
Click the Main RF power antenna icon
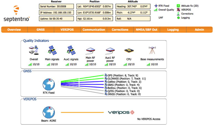click(x=91, y=51)
